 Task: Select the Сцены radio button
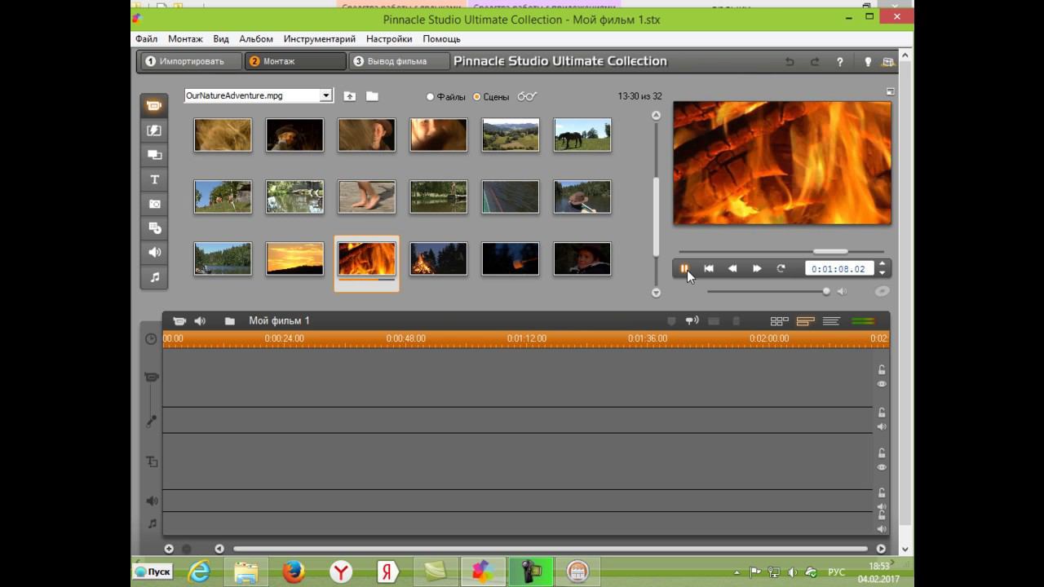477,97
